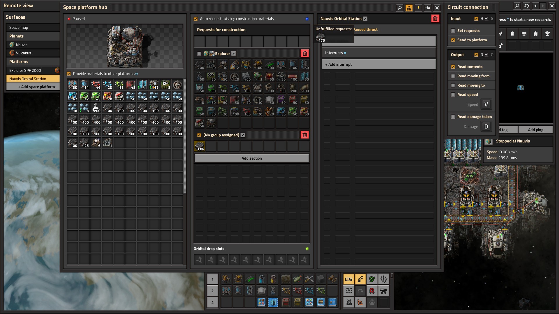
Task: Open the three-dot menu on the shortcut bar
Action: (x=392, y=276)
